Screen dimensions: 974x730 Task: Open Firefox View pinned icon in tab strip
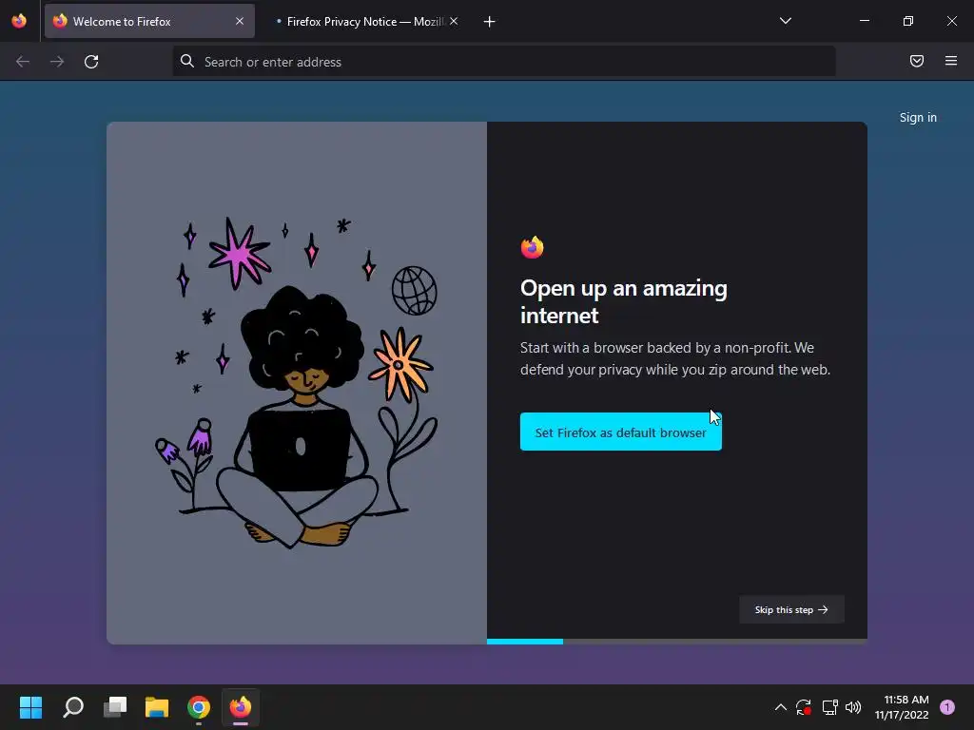click(x=19, y=21)
